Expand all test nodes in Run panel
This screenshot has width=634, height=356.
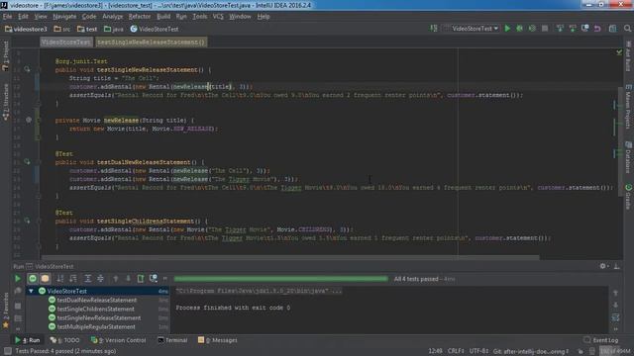87,279
